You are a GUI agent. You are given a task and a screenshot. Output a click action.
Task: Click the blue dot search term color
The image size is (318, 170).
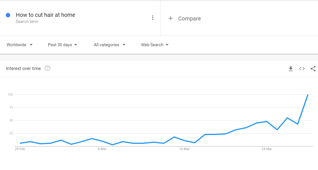coord(8,15)
